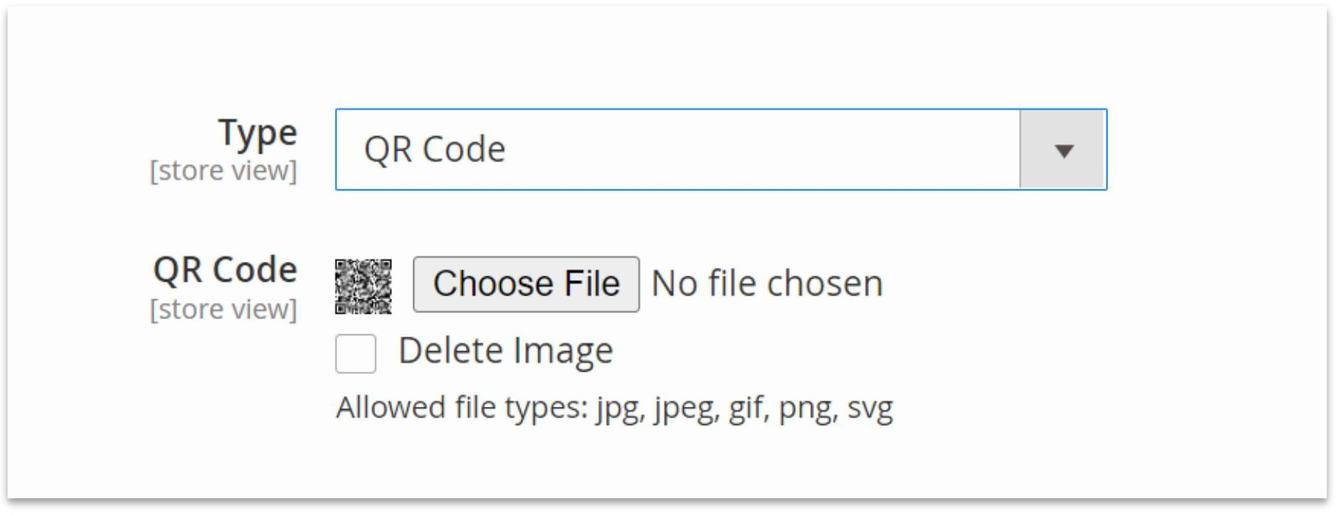The height and width of the screenshot is (515, 1337).
Task: Enable deleting the existing QR image
Action: tap(355, 353)
